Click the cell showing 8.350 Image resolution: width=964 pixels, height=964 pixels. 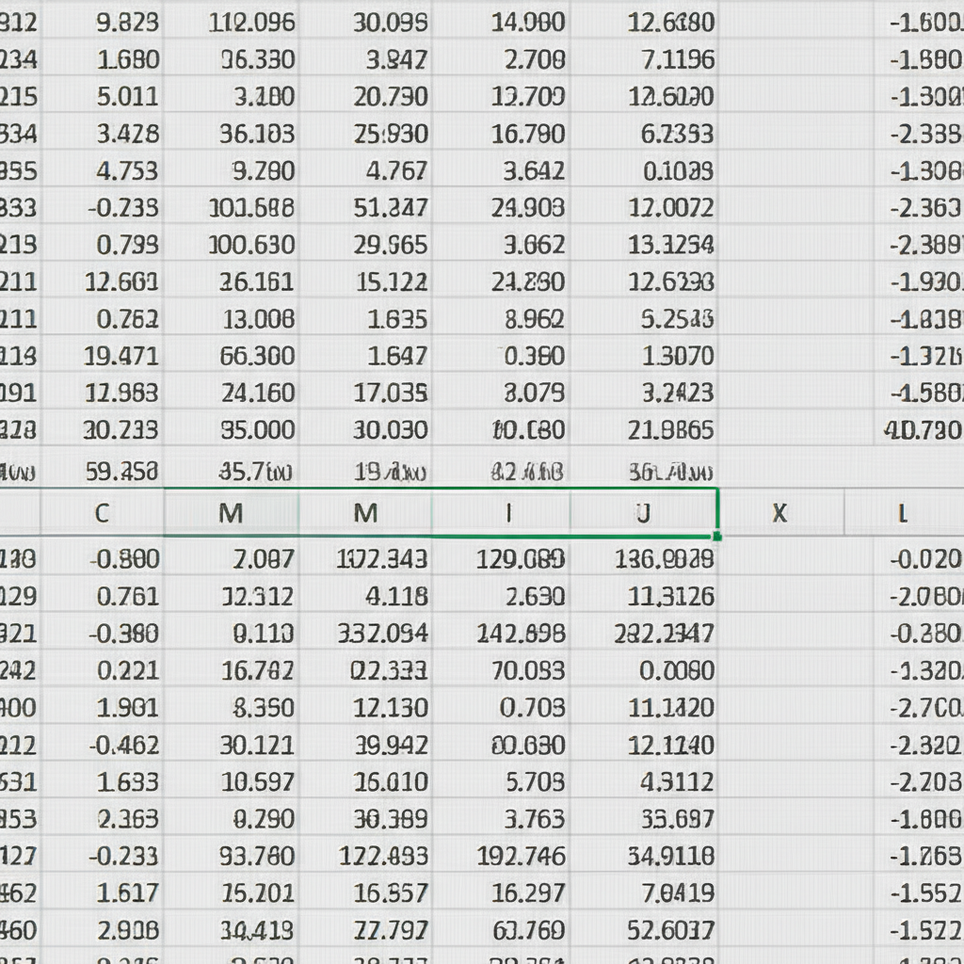click(232, 707)
